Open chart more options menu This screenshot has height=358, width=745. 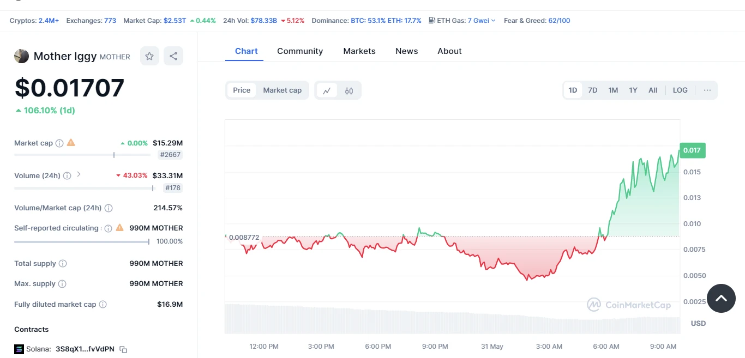tap(707, 90)
